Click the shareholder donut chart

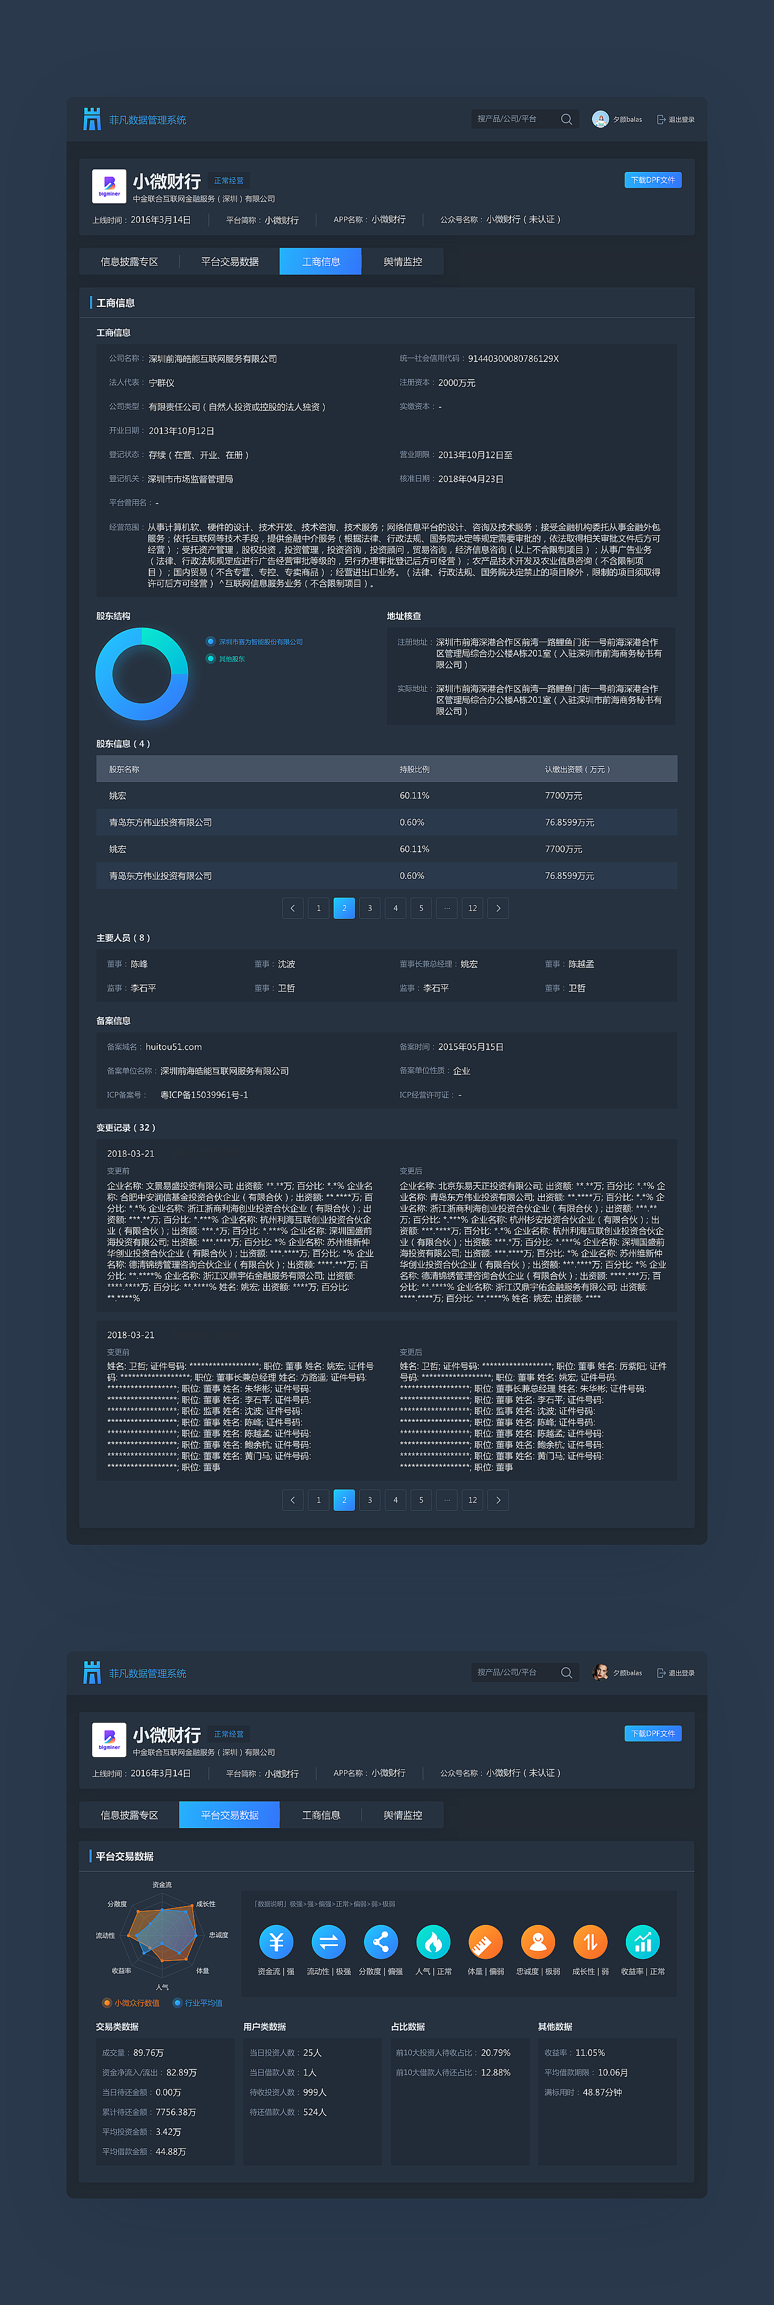coord(142,674)
